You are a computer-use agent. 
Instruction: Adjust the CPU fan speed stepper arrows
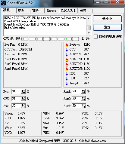pyautogui.click(x=23, y=99)
